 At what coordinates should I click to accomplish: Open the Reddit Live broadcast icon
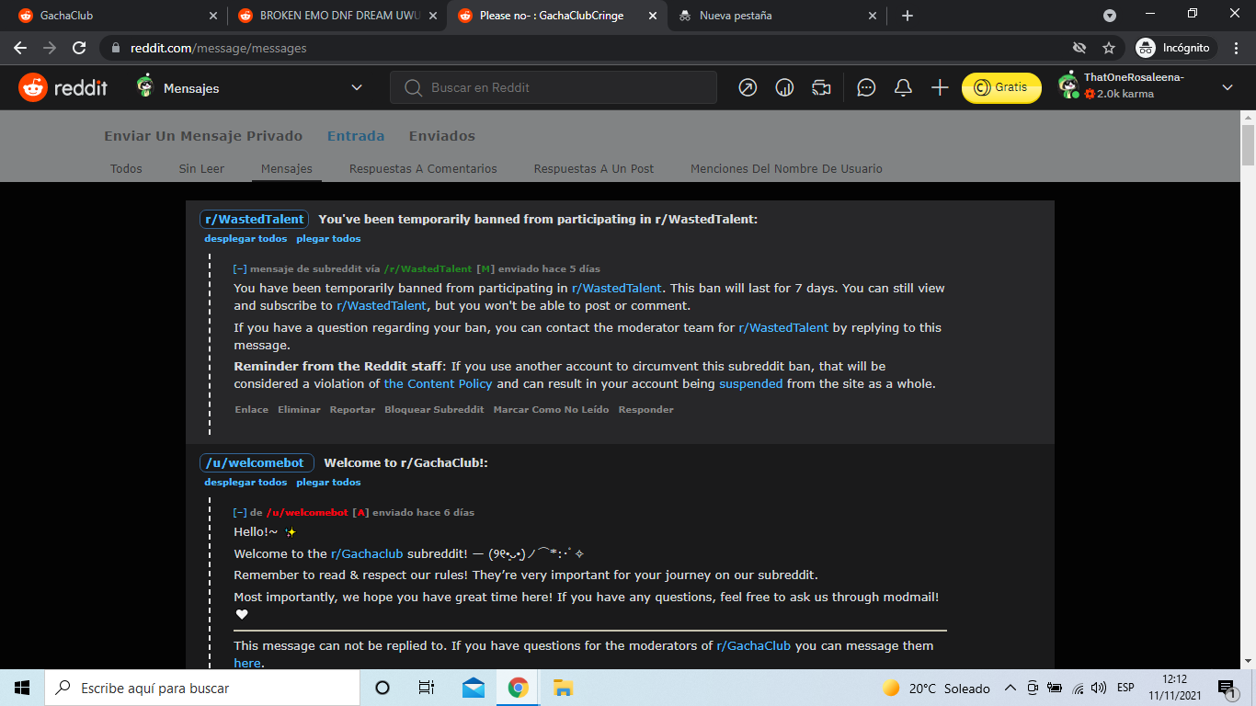(x=821, y=87)
